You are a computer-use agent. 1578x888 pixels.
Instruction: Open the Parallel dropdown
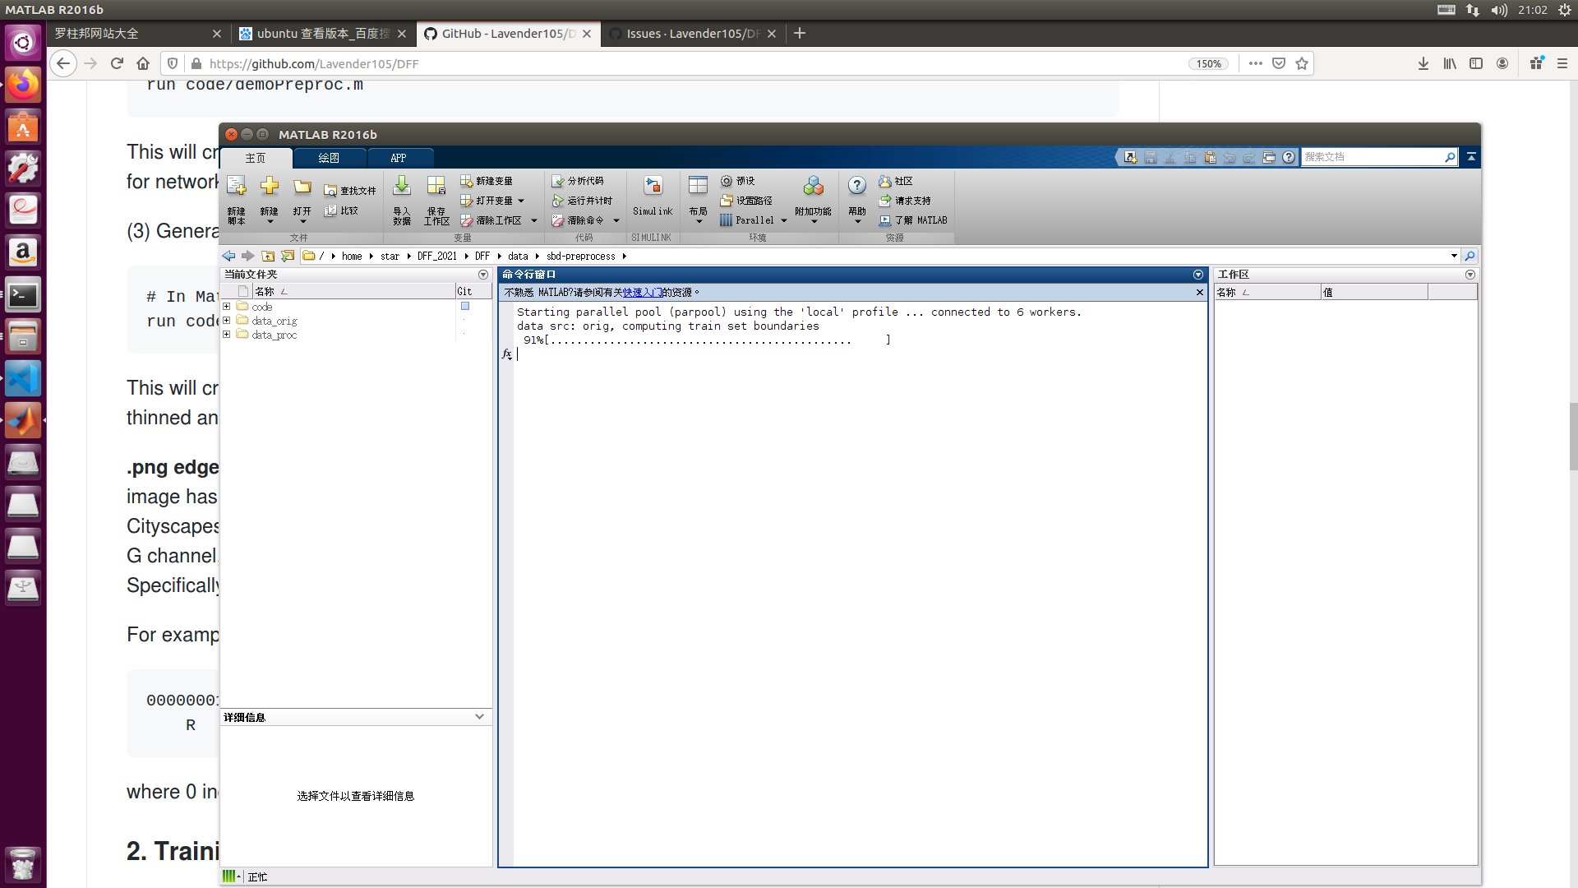tap(784, 220)
